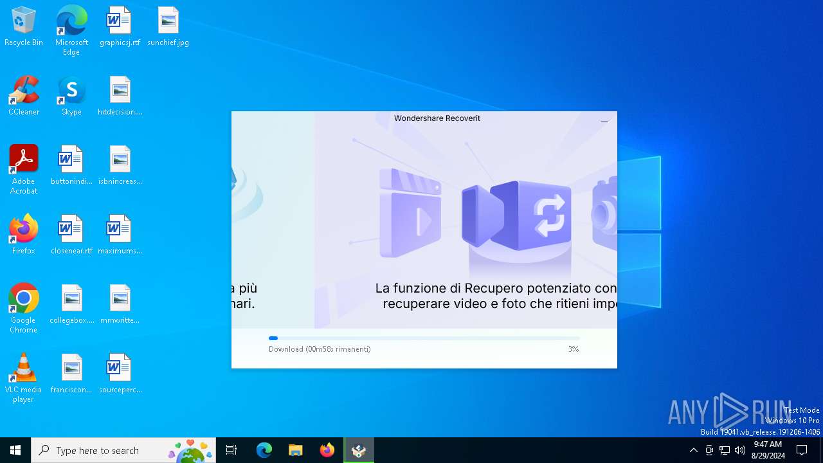
Task: Click the taskbar search box
Action: click(123, 450)
